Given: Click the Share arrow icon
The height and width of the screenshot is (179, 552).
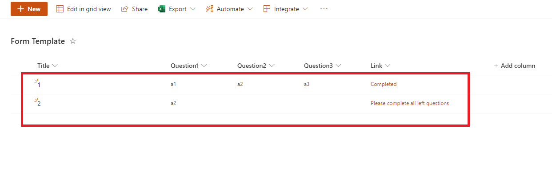Looking at the screenshot, I should [x=125, y=9].
